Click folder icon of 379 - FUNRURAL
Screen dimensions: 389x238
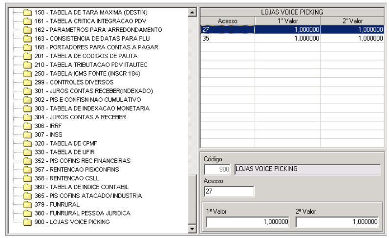tap(27, 204)
